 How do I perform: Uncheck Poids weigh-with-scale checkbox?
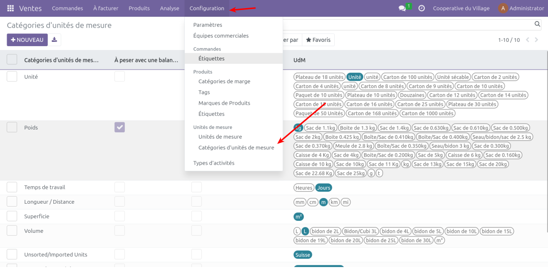tap(120, 127)
